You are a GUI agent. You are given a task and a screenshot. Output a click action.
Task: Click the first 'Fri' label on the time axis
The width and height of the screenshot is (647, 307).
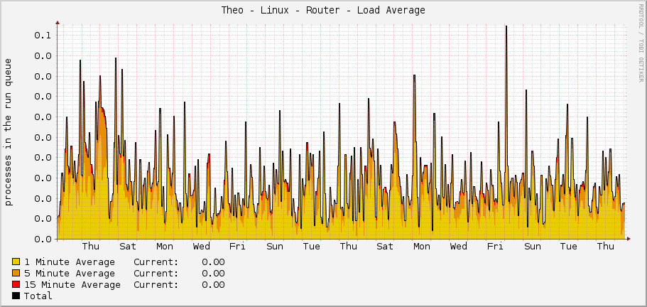pos(237,247)
